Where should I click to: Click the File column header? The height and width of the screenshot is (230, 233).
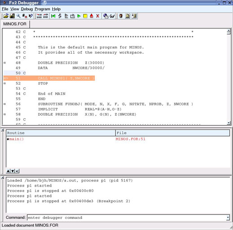[172, 133]
